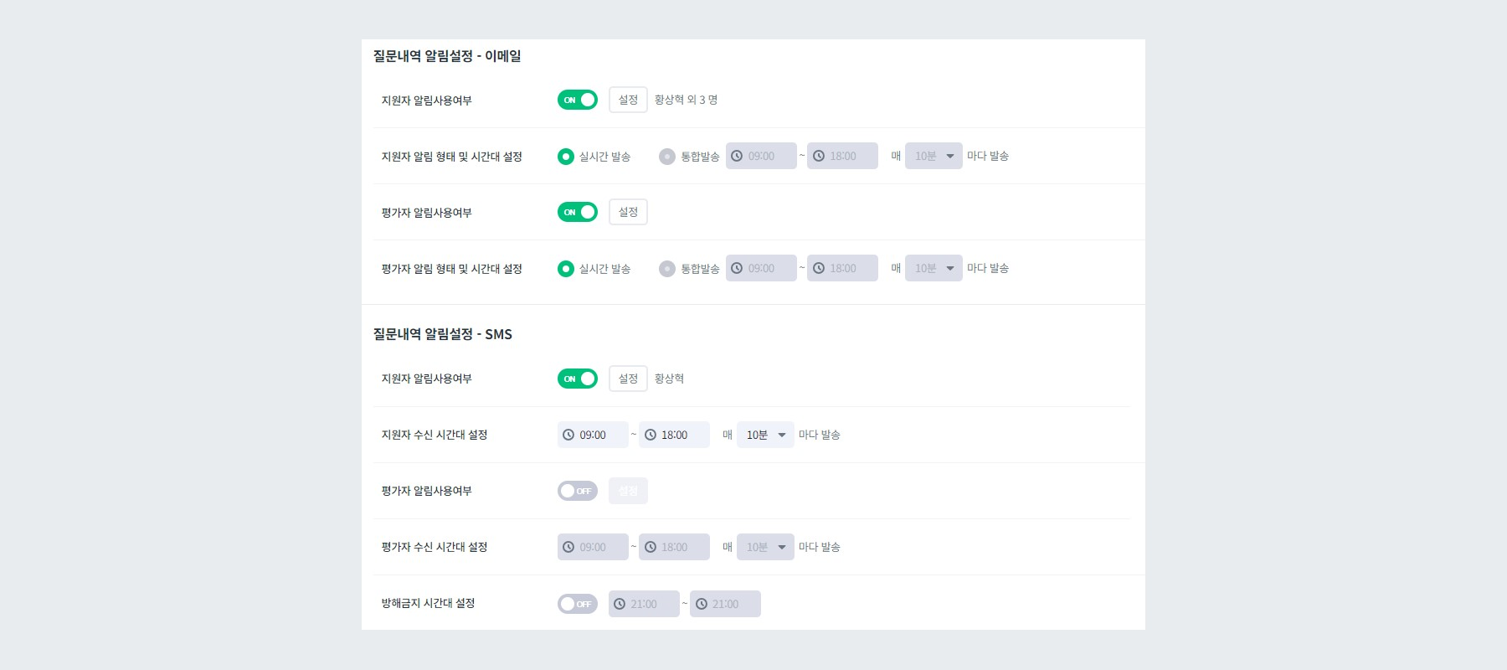Turn off the 지원자 알림사용여부 toggle under 이메일

[x=578, y=99]
